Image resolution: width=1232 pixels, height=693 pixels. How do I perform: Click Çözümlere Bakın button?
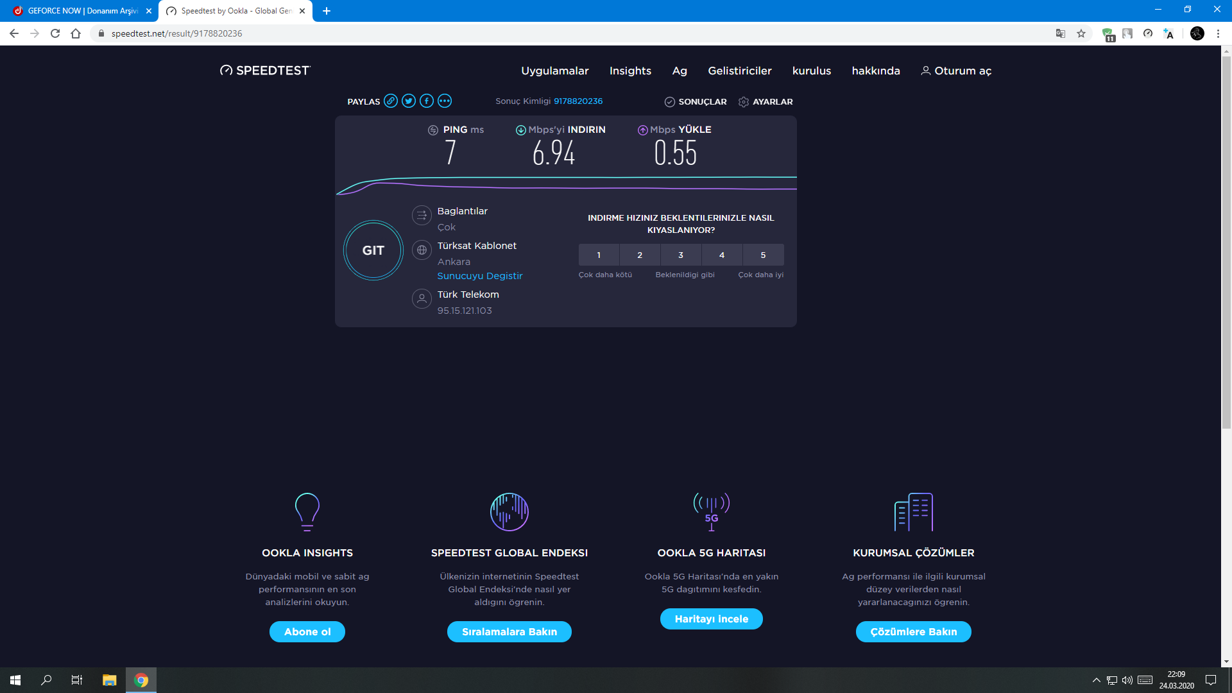click(914, 631)
